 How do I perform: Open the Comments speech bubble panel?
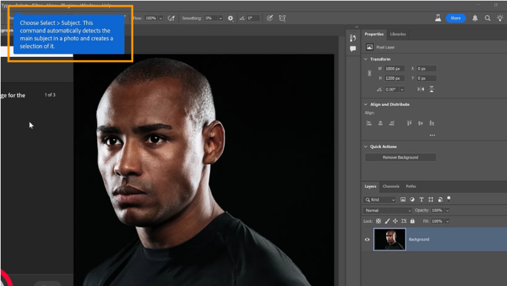click(353, 49)
